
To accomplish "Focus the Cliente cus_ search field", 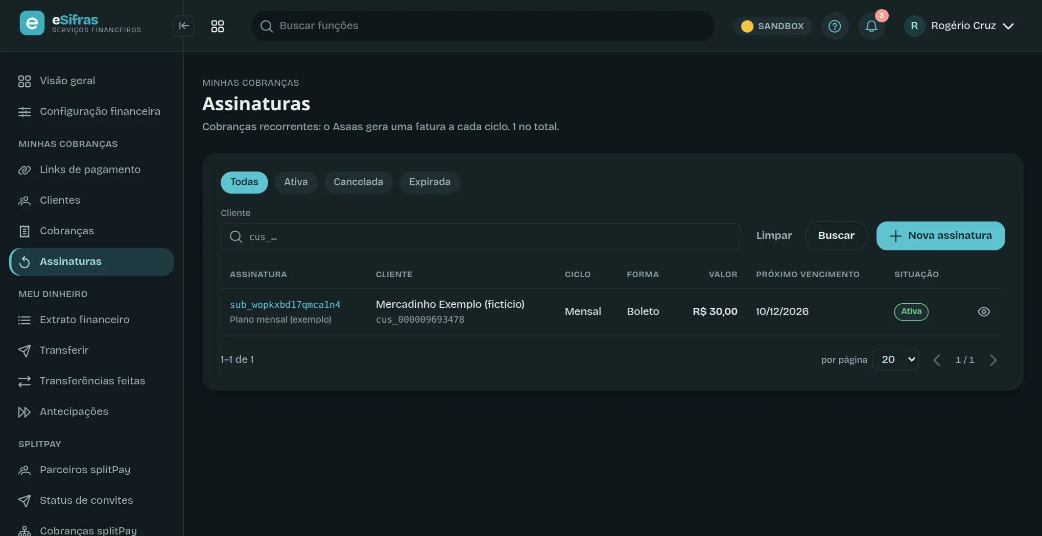I will pyautogui.click(x=480, y=237).
